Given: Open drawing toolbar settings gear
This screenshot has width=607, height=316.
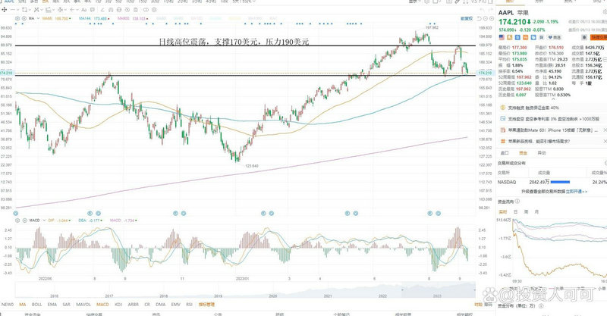Looking at the screenshot, I should point(154,10).
